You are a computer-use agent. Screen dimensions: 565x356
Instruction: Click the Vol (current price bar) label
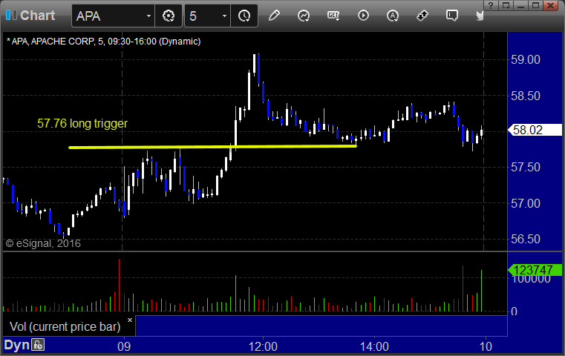coord(65,326)
